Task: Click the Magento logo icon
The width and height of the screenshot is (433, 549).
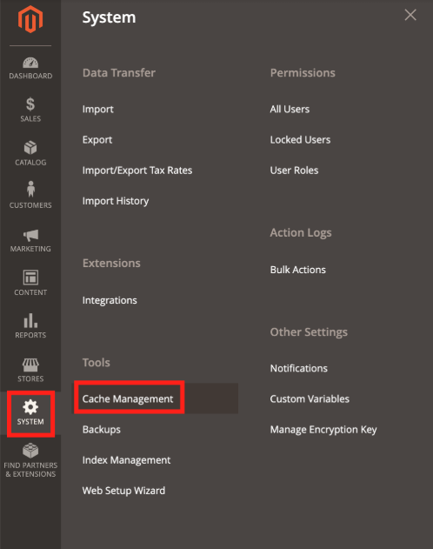Action: tap(30, 19)
